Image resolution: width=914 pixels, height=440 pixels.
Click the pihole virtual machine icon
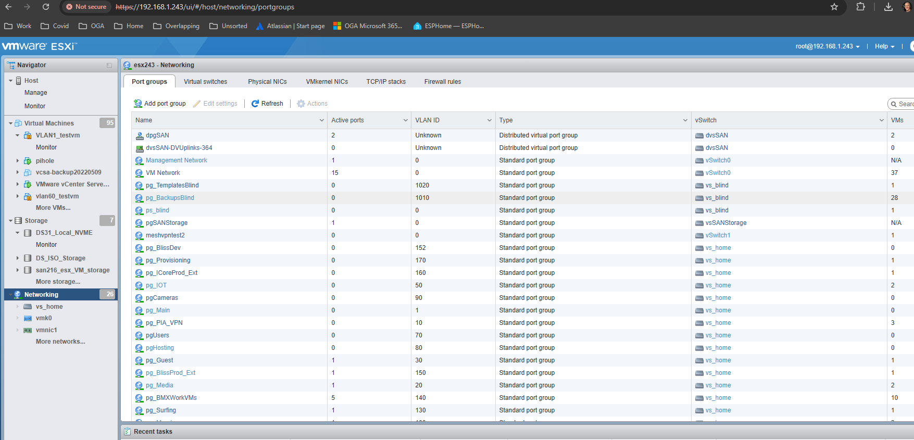(x=28, y=161)
